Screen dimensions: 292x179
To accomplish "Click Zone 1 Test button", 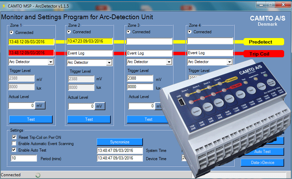I will (31, 119).
